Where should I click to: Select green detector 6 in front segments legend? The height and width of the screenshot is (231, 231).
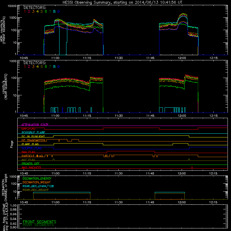click(46, 12)
